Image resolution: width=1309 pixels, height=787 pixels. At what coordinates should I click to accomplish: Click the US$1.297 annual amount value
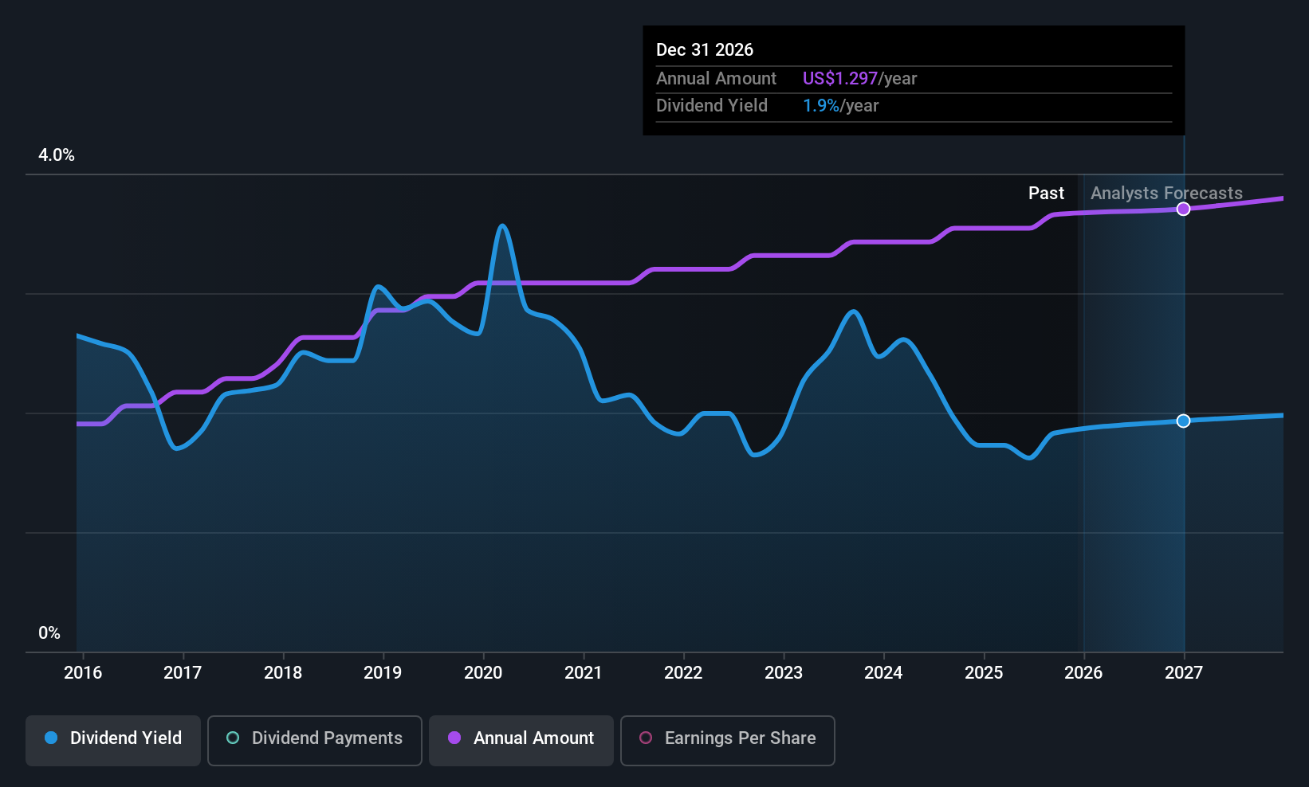coord(840,79)
